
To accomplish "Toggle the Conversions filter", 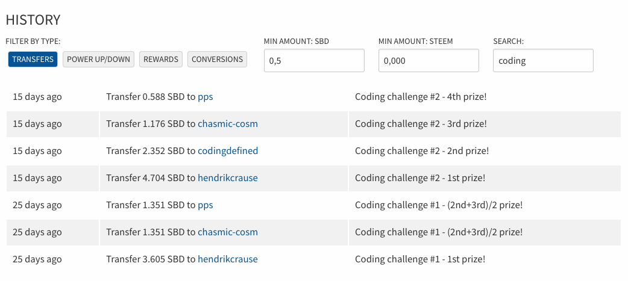I will [x=217, y=59].
